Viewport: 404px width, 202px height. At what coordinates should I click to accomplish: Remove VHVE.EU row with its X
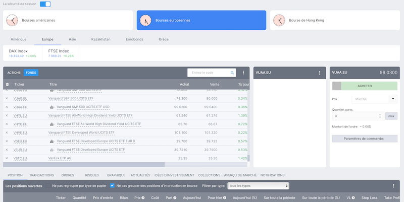pos(7,132)
